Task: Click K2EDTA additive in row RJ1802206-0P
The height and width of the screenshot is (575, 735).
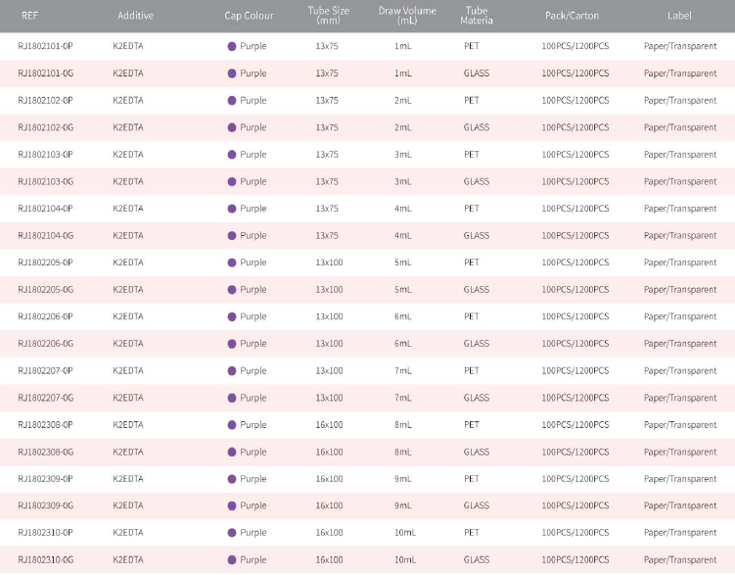Action: tap(128, 316)
